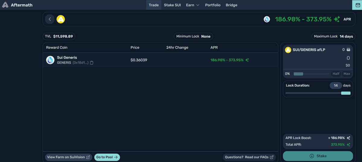Click the Go to Pool button
Viewport: 362px width, 162px height.
pos(107,157)
